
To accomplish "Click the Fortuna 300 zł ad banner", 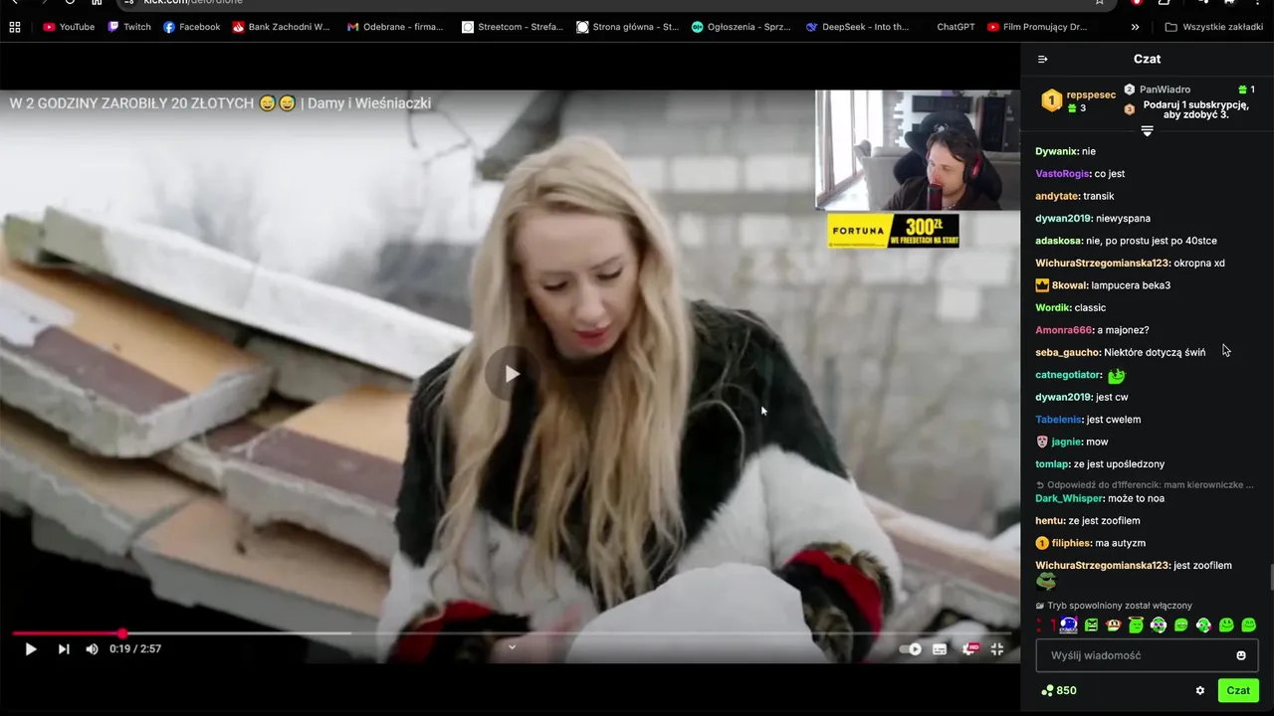I will click(x=893, y=231).
